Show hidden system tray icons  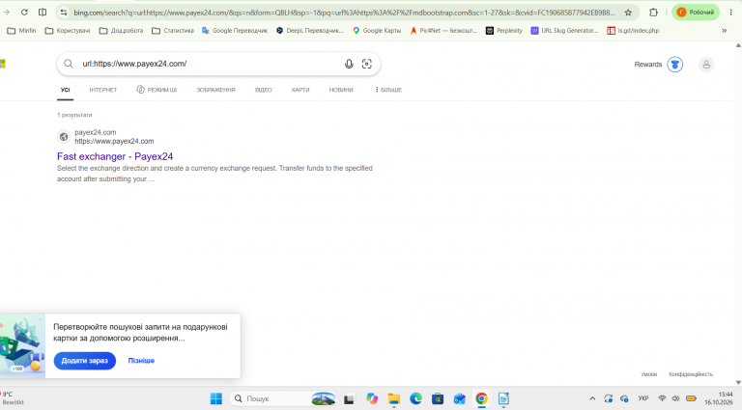point(592,398)
